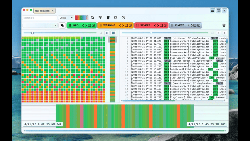Click the bottom timeline horizontal scrollbar
The width and height of the screenshot is (250, 141).
[125, 131]
